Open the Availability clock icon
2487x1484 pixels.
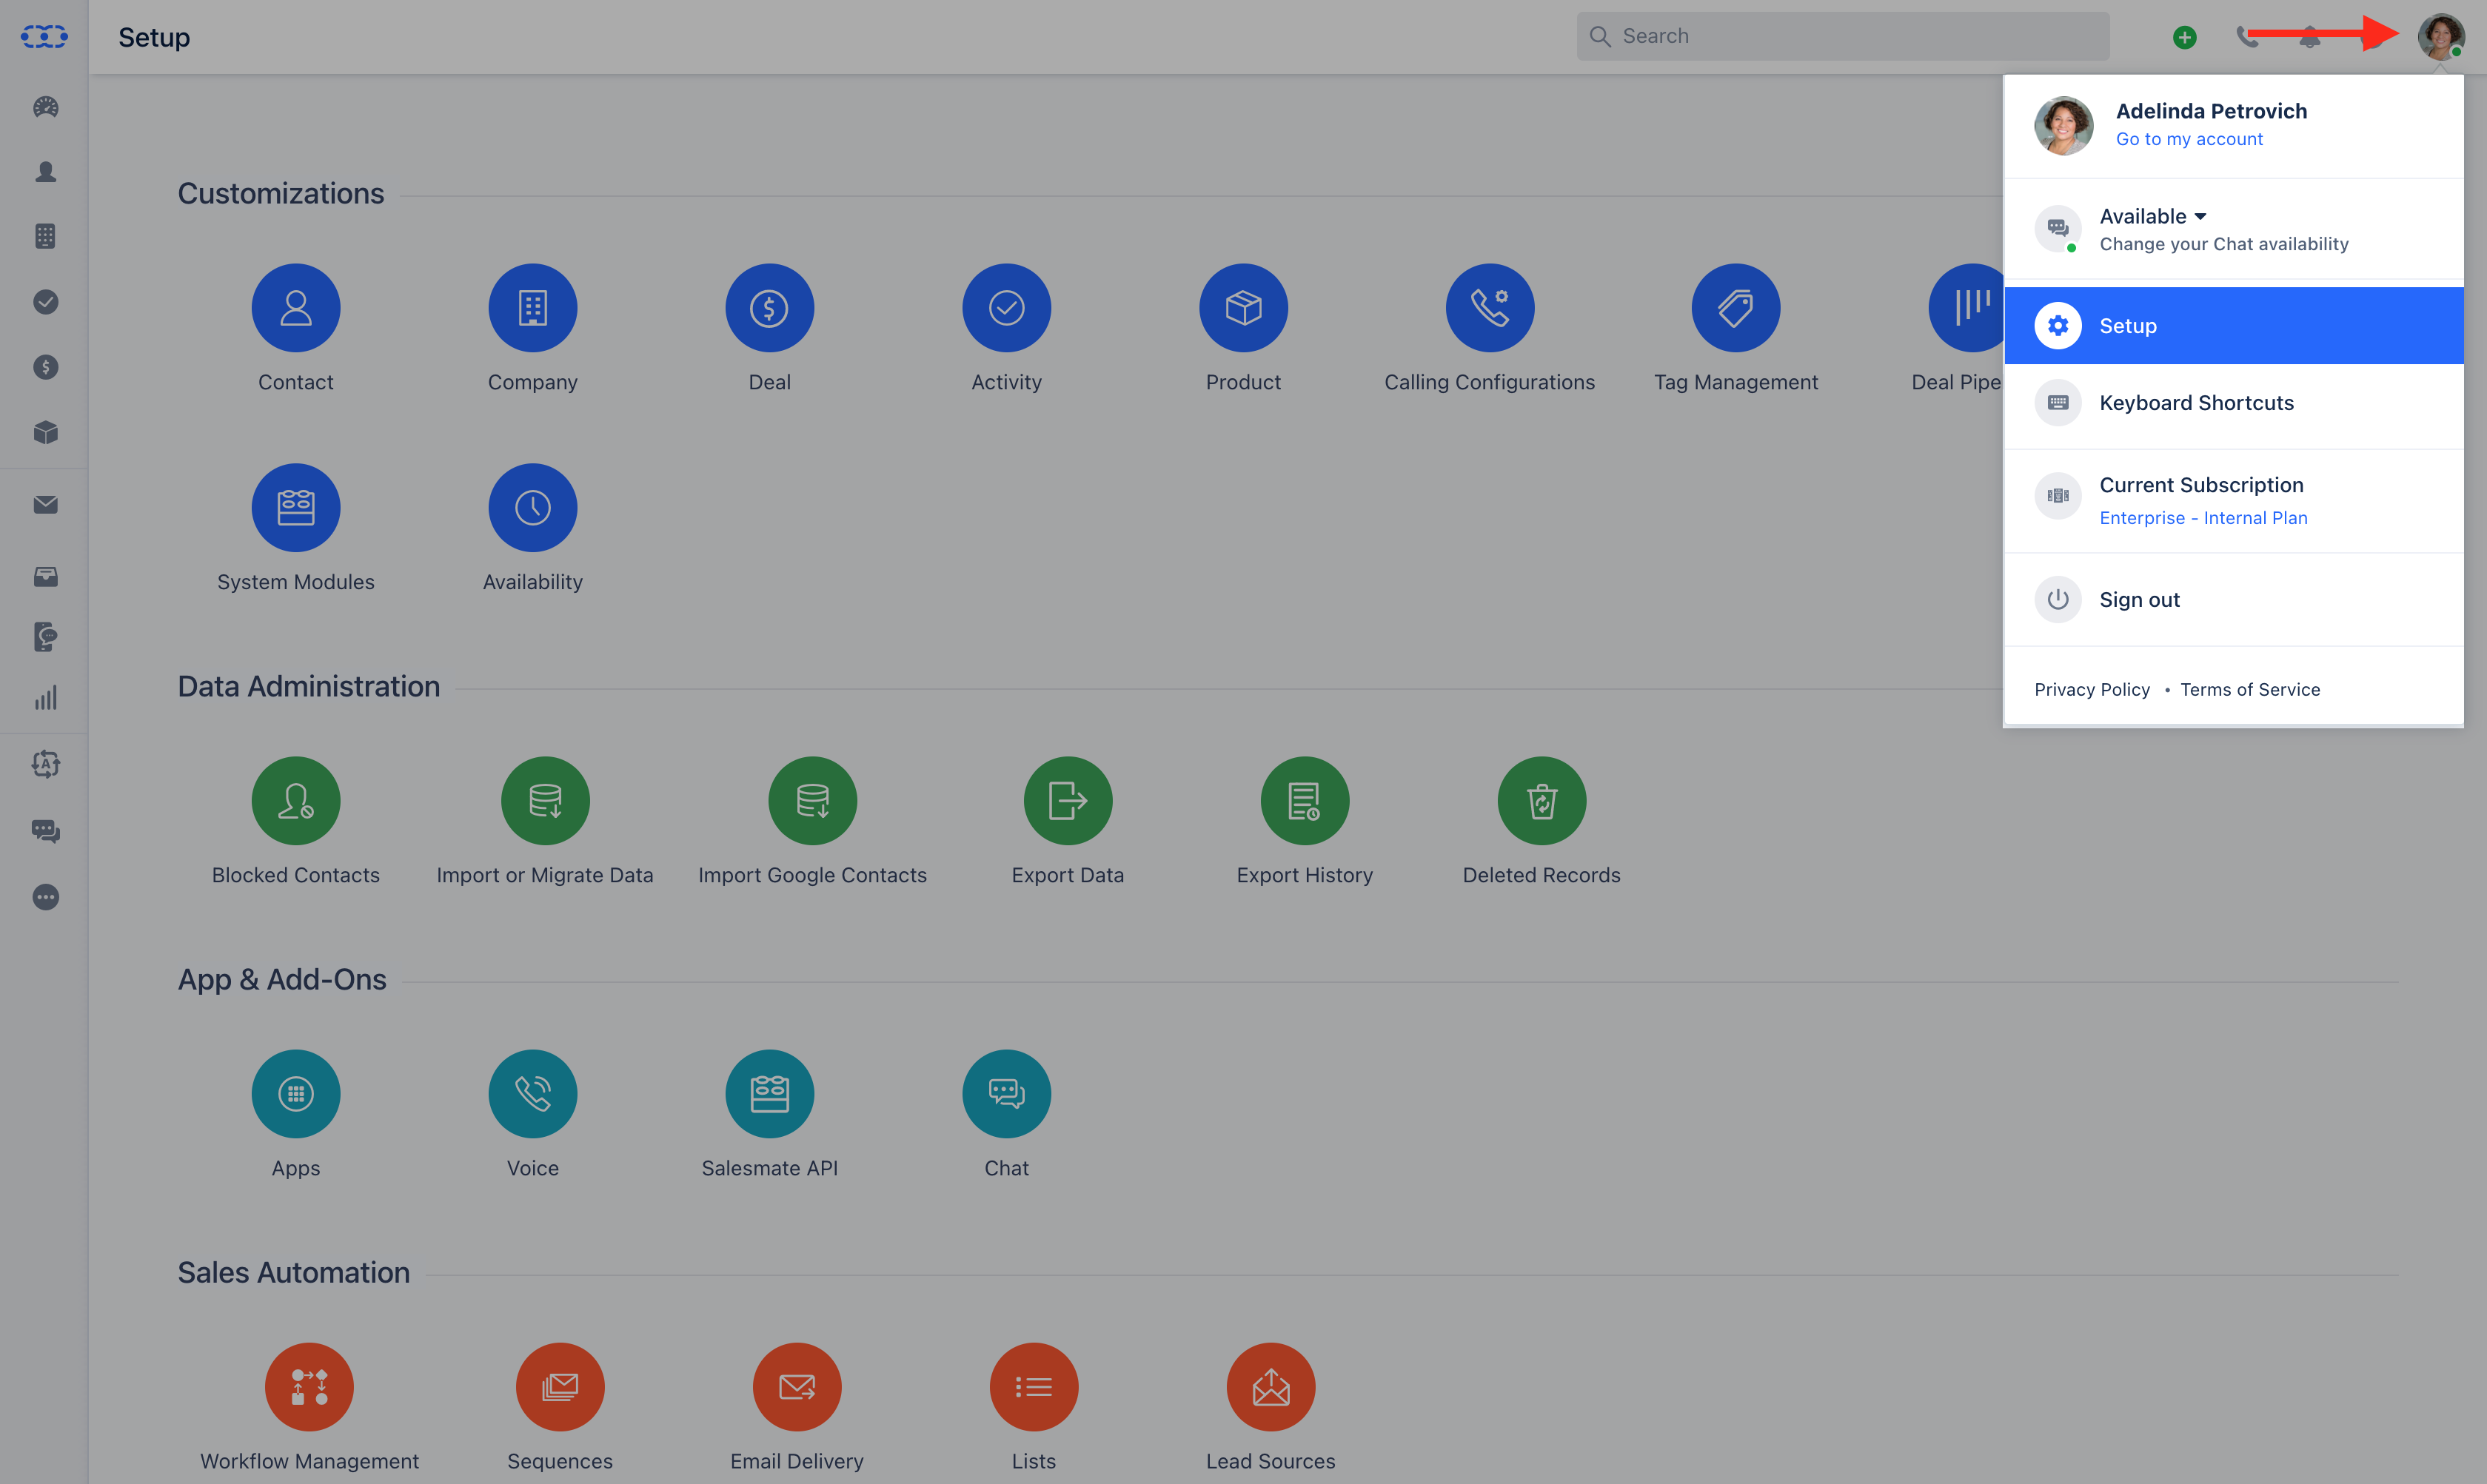(x=532, y=508)
